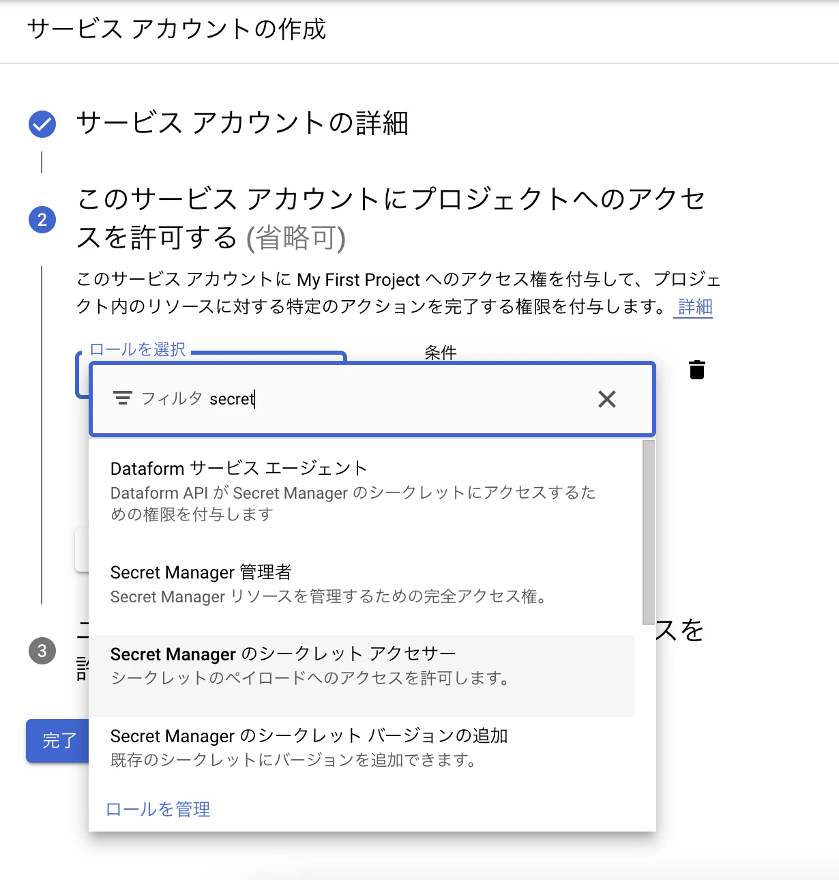Click the step 2 heading about project access
Viewport: 839px width, 880px height.
point(390,218)
